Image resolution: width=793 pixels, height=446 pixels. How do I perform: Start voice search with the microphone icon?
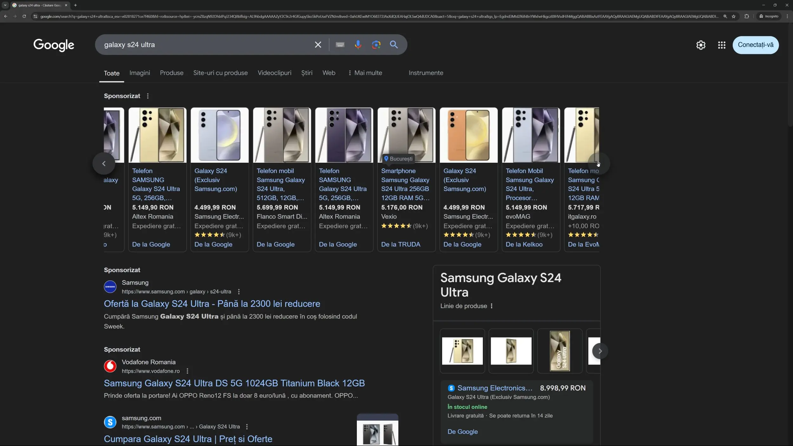358,45
